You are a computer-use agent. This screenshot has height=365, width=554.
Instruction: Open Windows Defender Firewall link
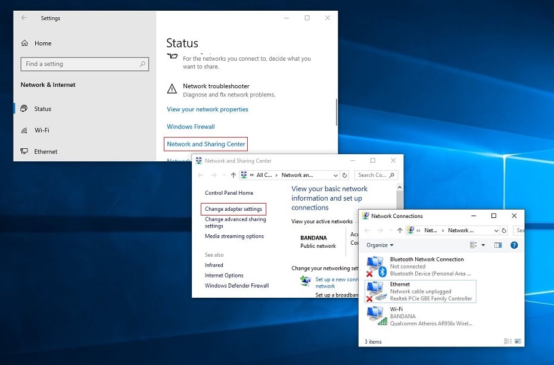click(x=236, y=286)
